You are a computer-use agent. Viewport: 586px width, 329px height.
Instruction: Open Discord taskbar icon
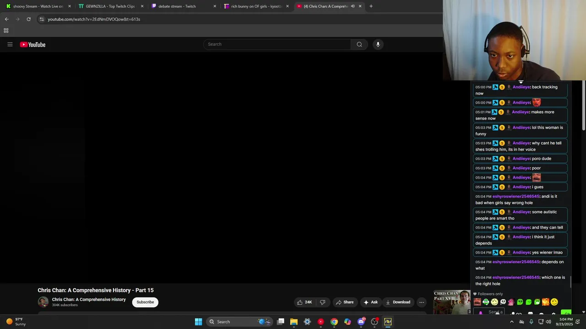coord(361,322)
